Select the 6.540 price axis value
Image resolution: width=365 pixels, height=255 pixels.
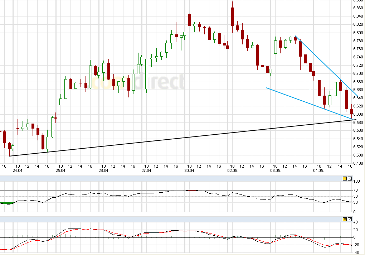point(358,139)
